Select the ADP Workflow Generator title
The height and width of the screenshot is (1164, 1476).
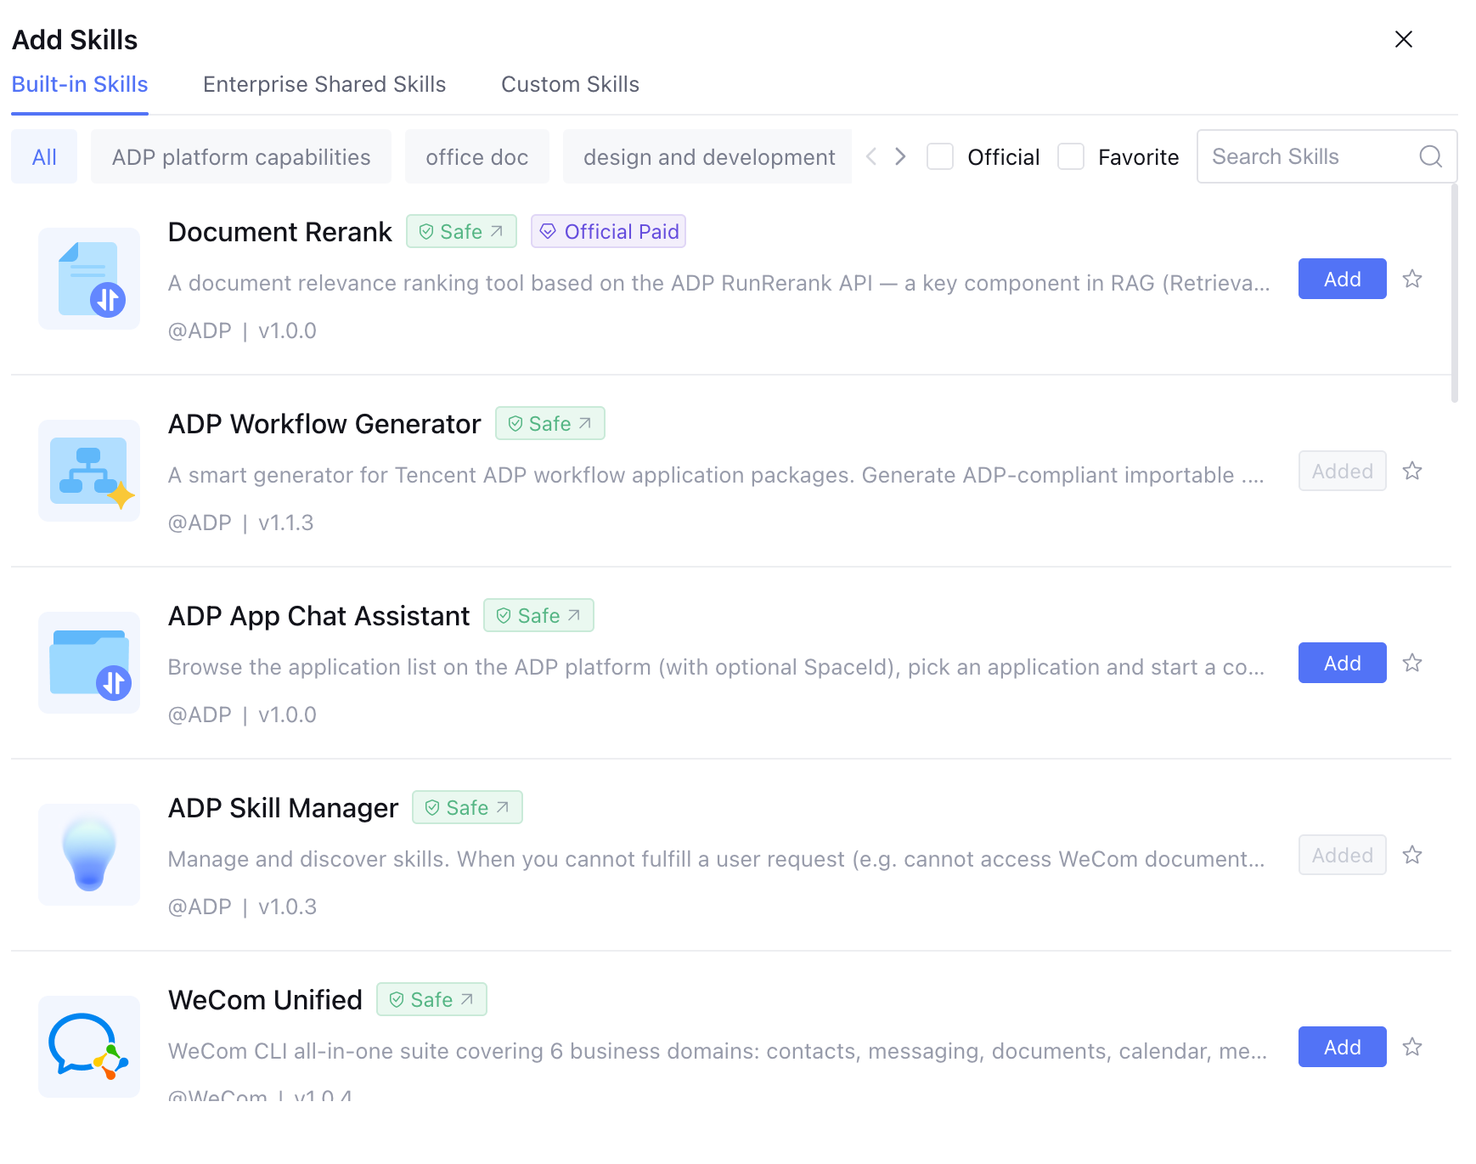click(x=324, y=423)
